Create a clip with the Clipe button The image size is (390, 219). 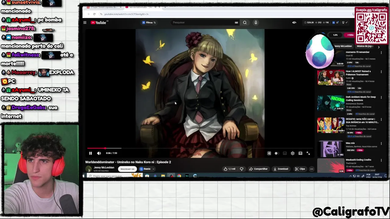tap(300, 169)
